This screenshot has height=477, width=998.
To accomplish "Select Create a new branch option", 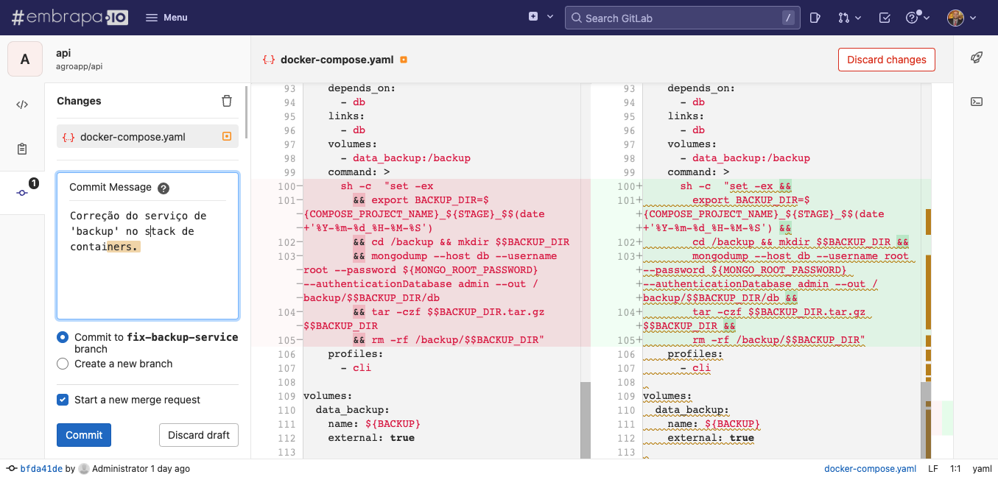I will (x=63, y=364).
